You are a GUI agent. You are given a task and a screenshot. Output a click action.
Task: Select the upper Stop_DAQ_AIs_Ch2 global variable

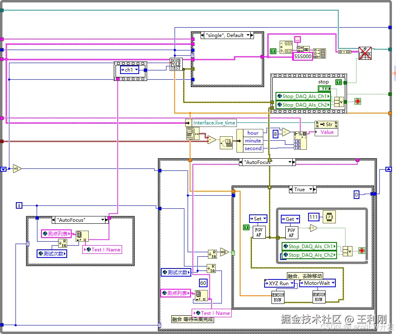tap(303, 105)
